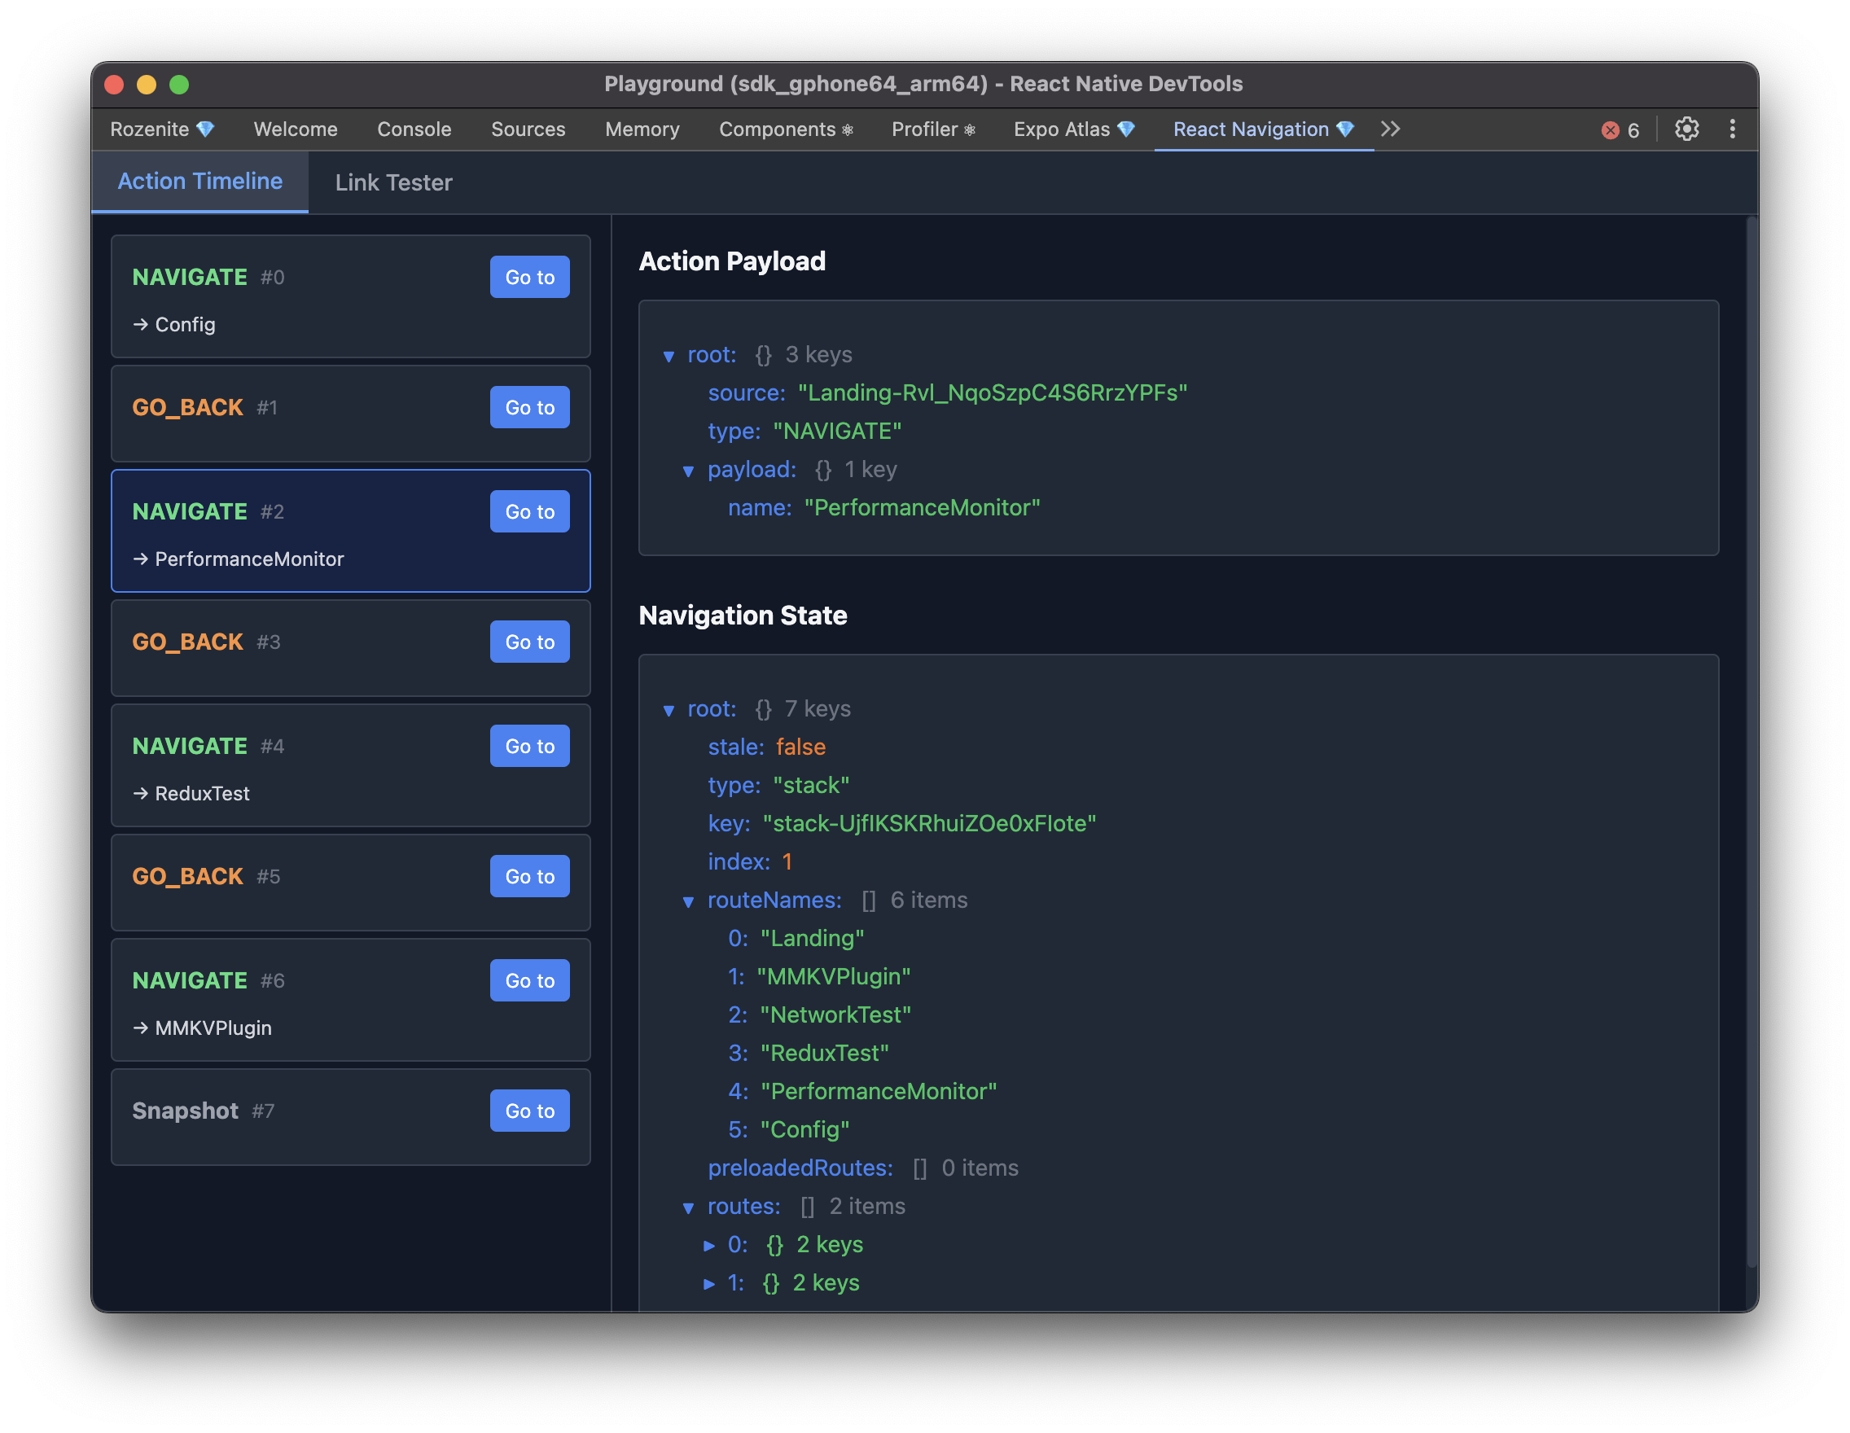Open DevTools settings via the gear icon
The width and height of the screenshot is (1850, 1433).
pyautogui.click(x=1686, y=129)
